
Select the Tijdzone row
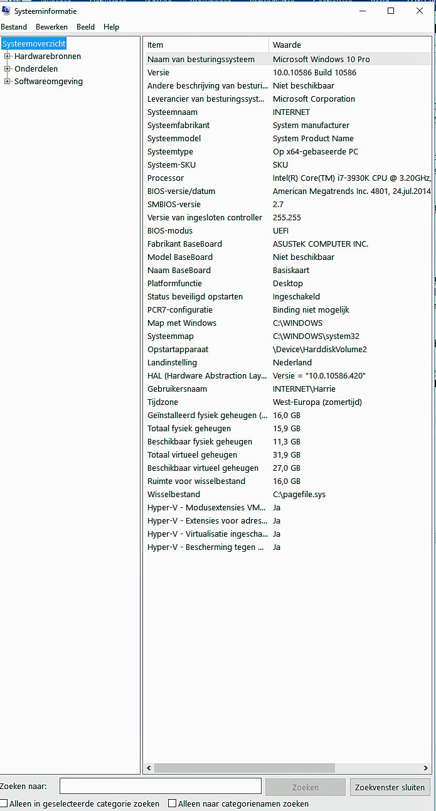[x=289, y=402]
